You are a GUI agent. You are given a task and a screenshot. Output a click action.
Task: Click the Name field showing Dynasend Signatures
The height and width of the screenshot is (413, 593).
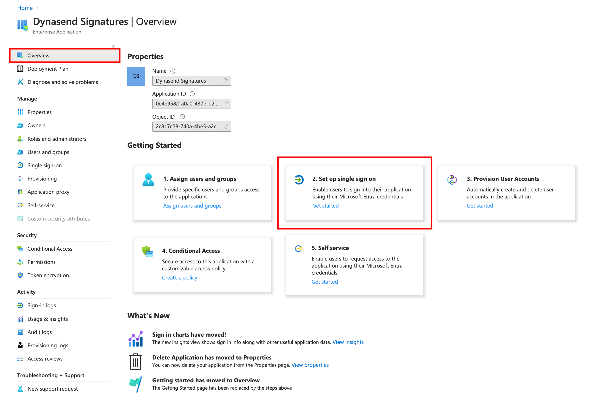[187, 81]
